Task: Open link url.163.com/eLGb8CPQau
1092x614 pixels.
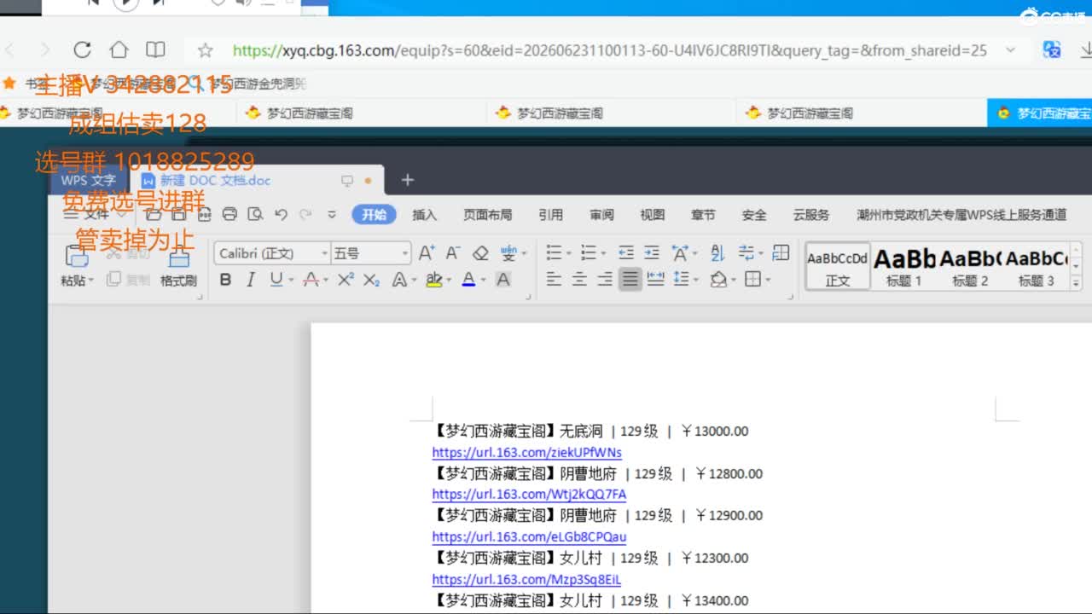Action: (529, 537)
